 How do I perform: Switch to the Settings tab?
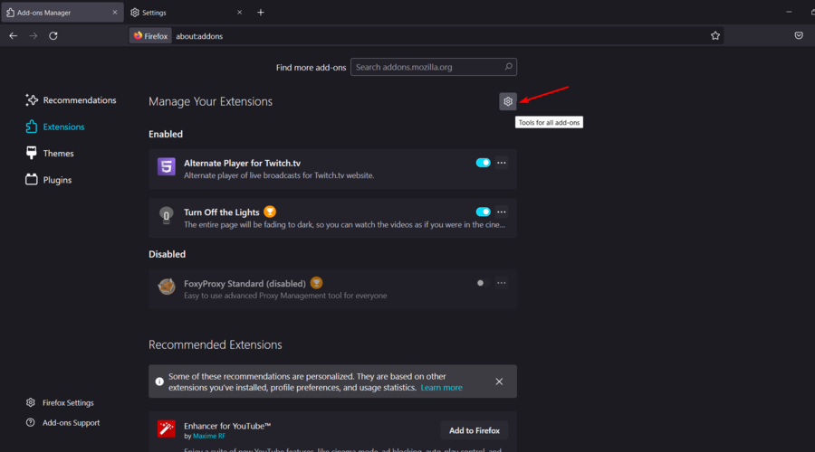click(187, 13)
